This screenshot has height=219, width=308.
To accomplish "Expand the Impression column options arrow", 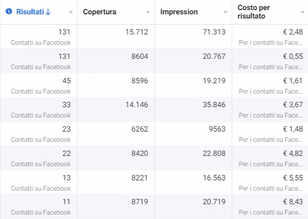I will point(226,12).
